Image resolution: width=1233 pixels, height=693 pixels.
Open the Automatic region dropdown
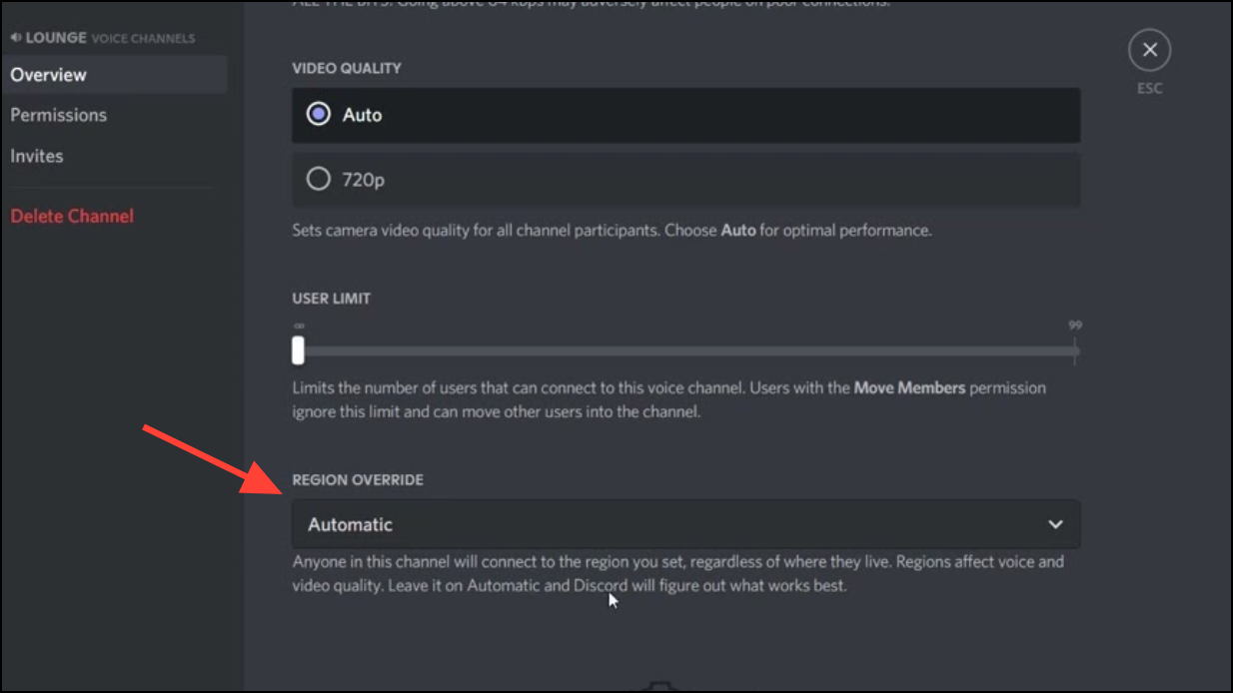[x=685, y=524]
